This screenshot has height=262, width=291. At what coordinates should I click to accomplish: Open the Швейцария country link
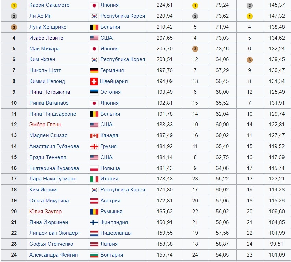114,81
